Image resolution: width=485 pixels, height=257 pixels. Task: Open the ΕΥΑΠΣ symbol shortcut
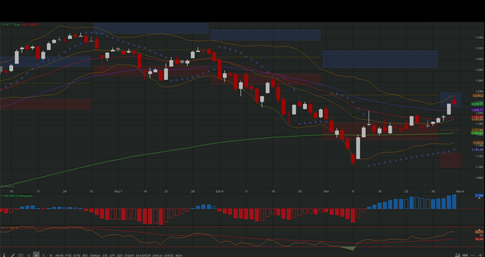coord(169,256)
